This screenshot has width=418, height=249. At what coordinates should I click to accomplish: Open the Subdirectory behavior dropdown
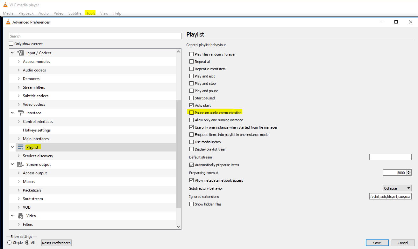(x=397, y=188)
